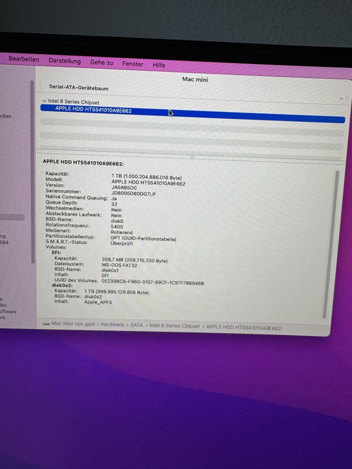Click the Dateisystem value 'MS-DOS FAT32'
Image resolution: width=352 pixels, height=469 pixels.
tap(120, 265)
